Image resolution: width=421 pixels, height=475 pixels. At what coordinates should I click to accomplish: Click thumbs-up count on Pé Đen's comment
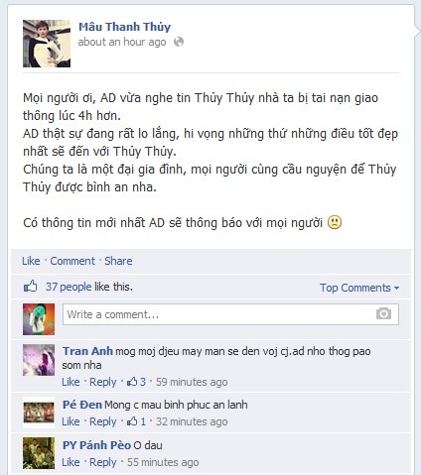point(137,421)
